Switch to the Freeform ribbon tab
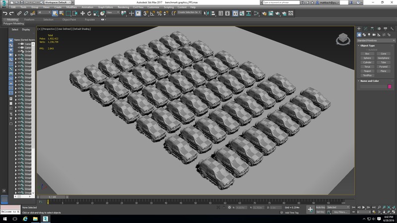This screenshot has width=397, height=223. (x=29, y=20)
